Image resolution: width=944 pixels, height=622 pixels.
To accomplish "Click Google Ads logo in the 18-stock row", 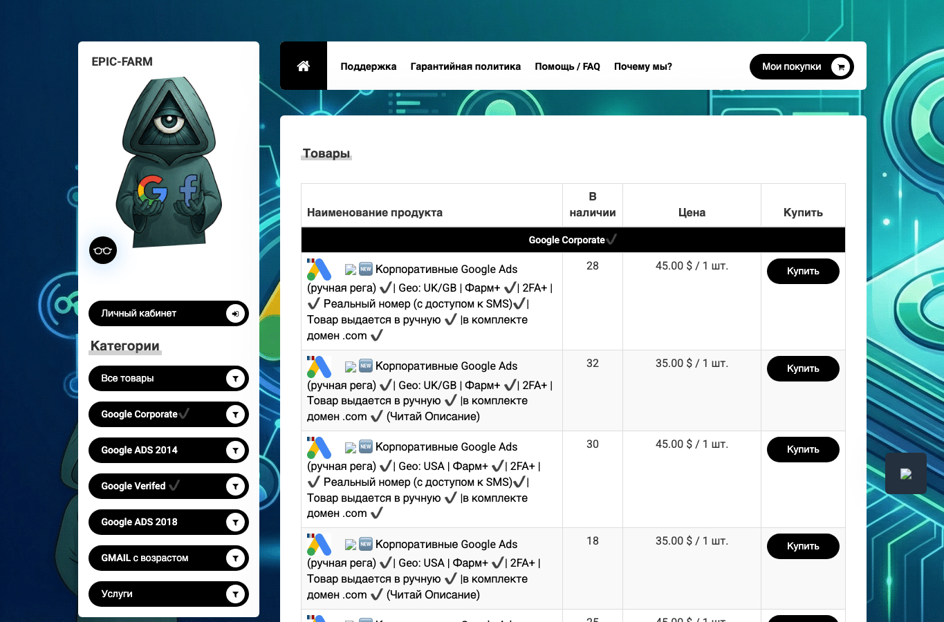I will point(320,545).
